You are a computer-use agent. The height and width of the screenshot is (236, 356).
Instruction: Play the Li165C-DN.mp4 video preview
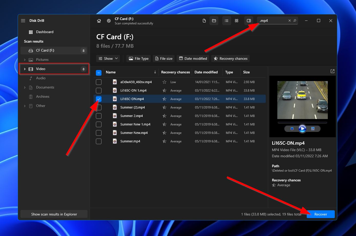point(302,129)
